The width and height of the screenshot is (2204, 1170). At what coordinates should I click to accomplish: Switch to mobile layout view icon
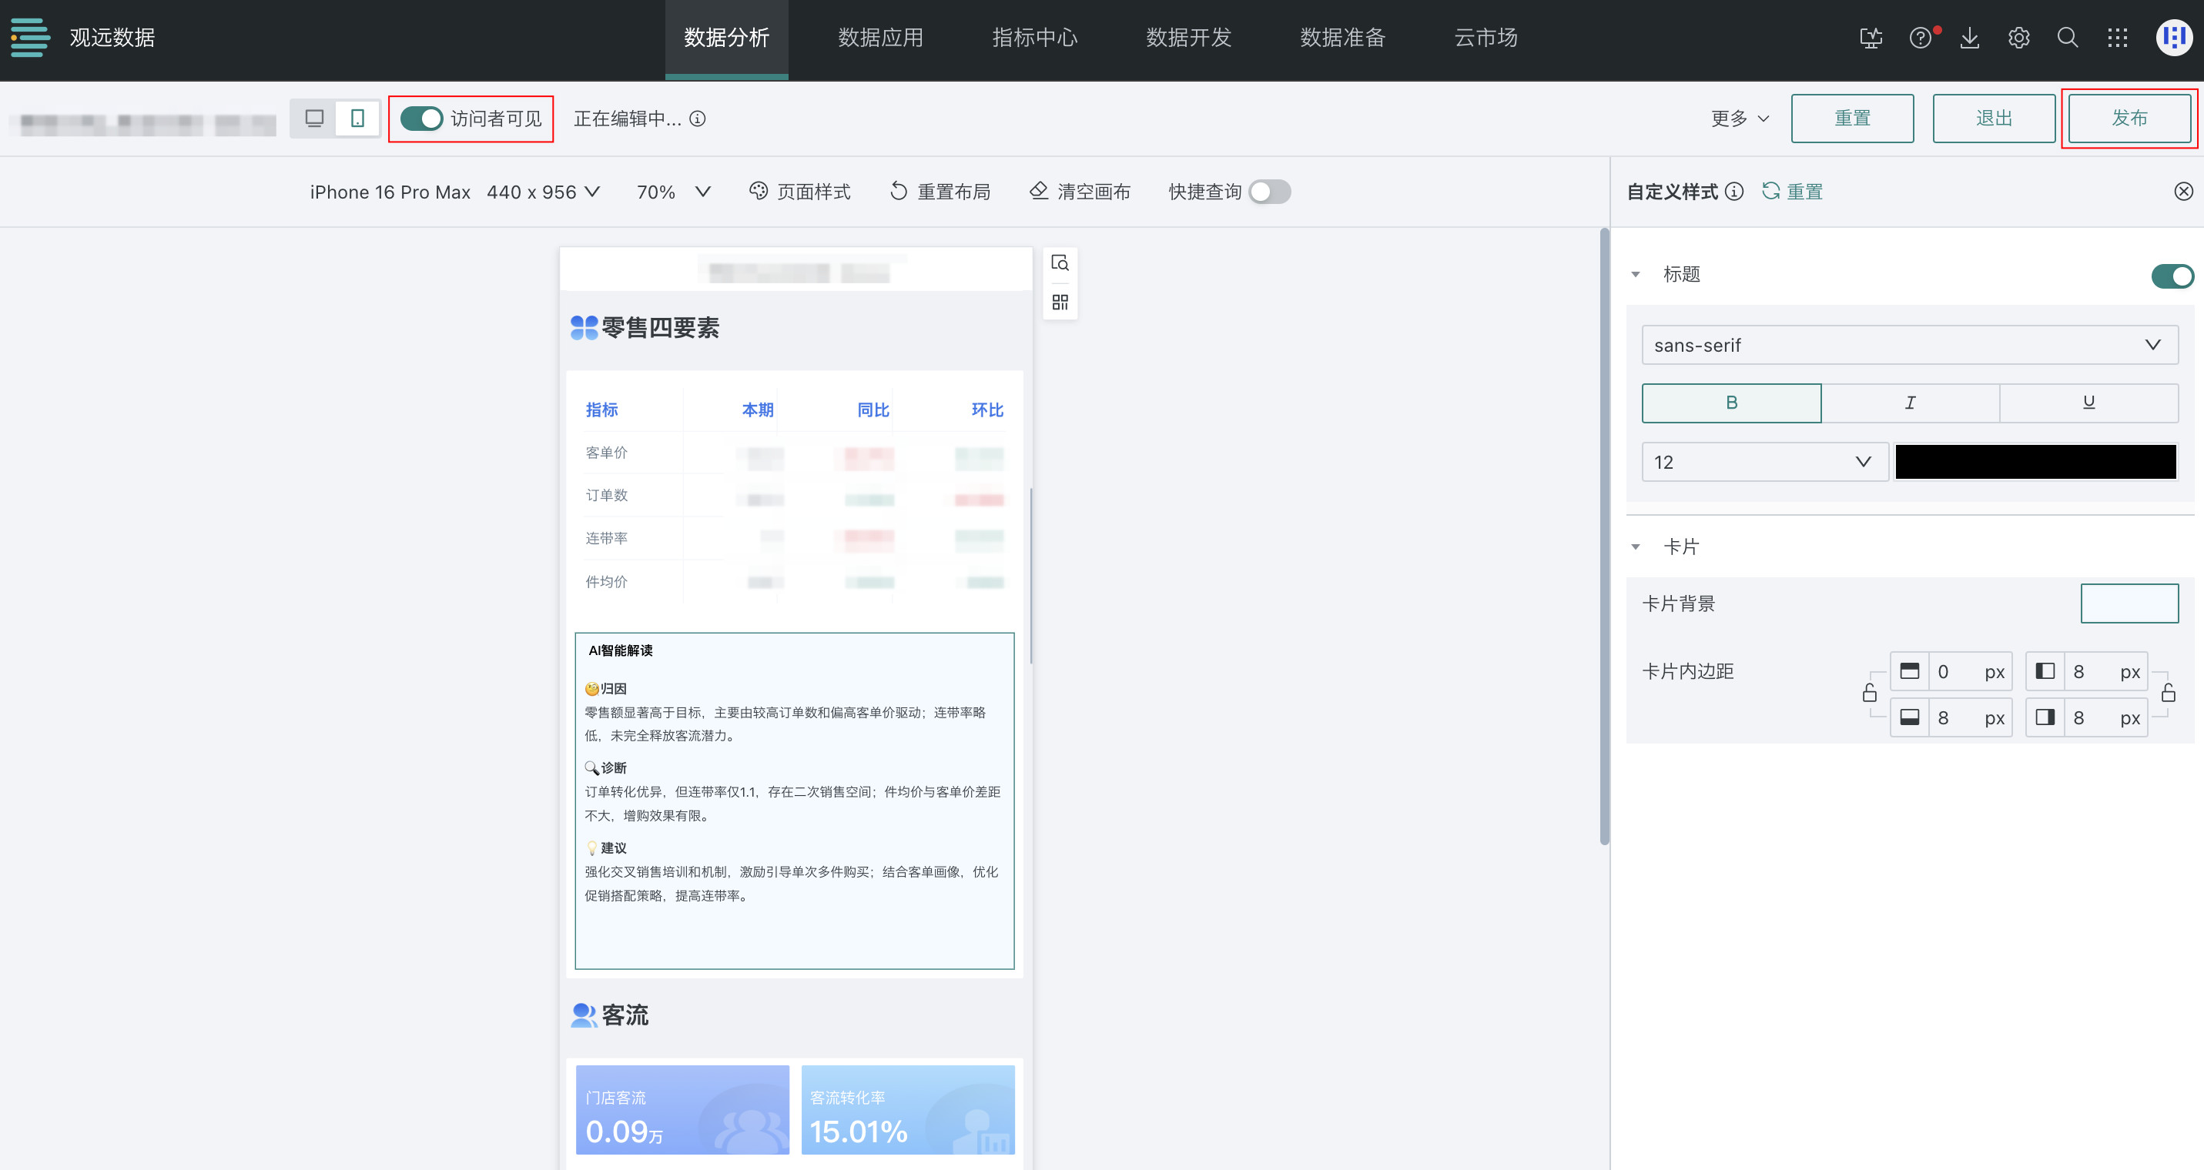pos(357,118)
